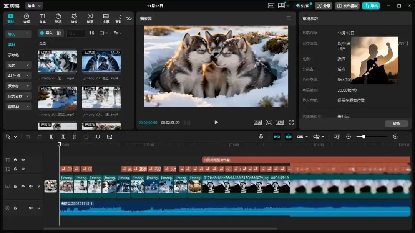415x233 pixels.
Task: Open the 字幕 captions tab
Action: [x=106, y=18]
